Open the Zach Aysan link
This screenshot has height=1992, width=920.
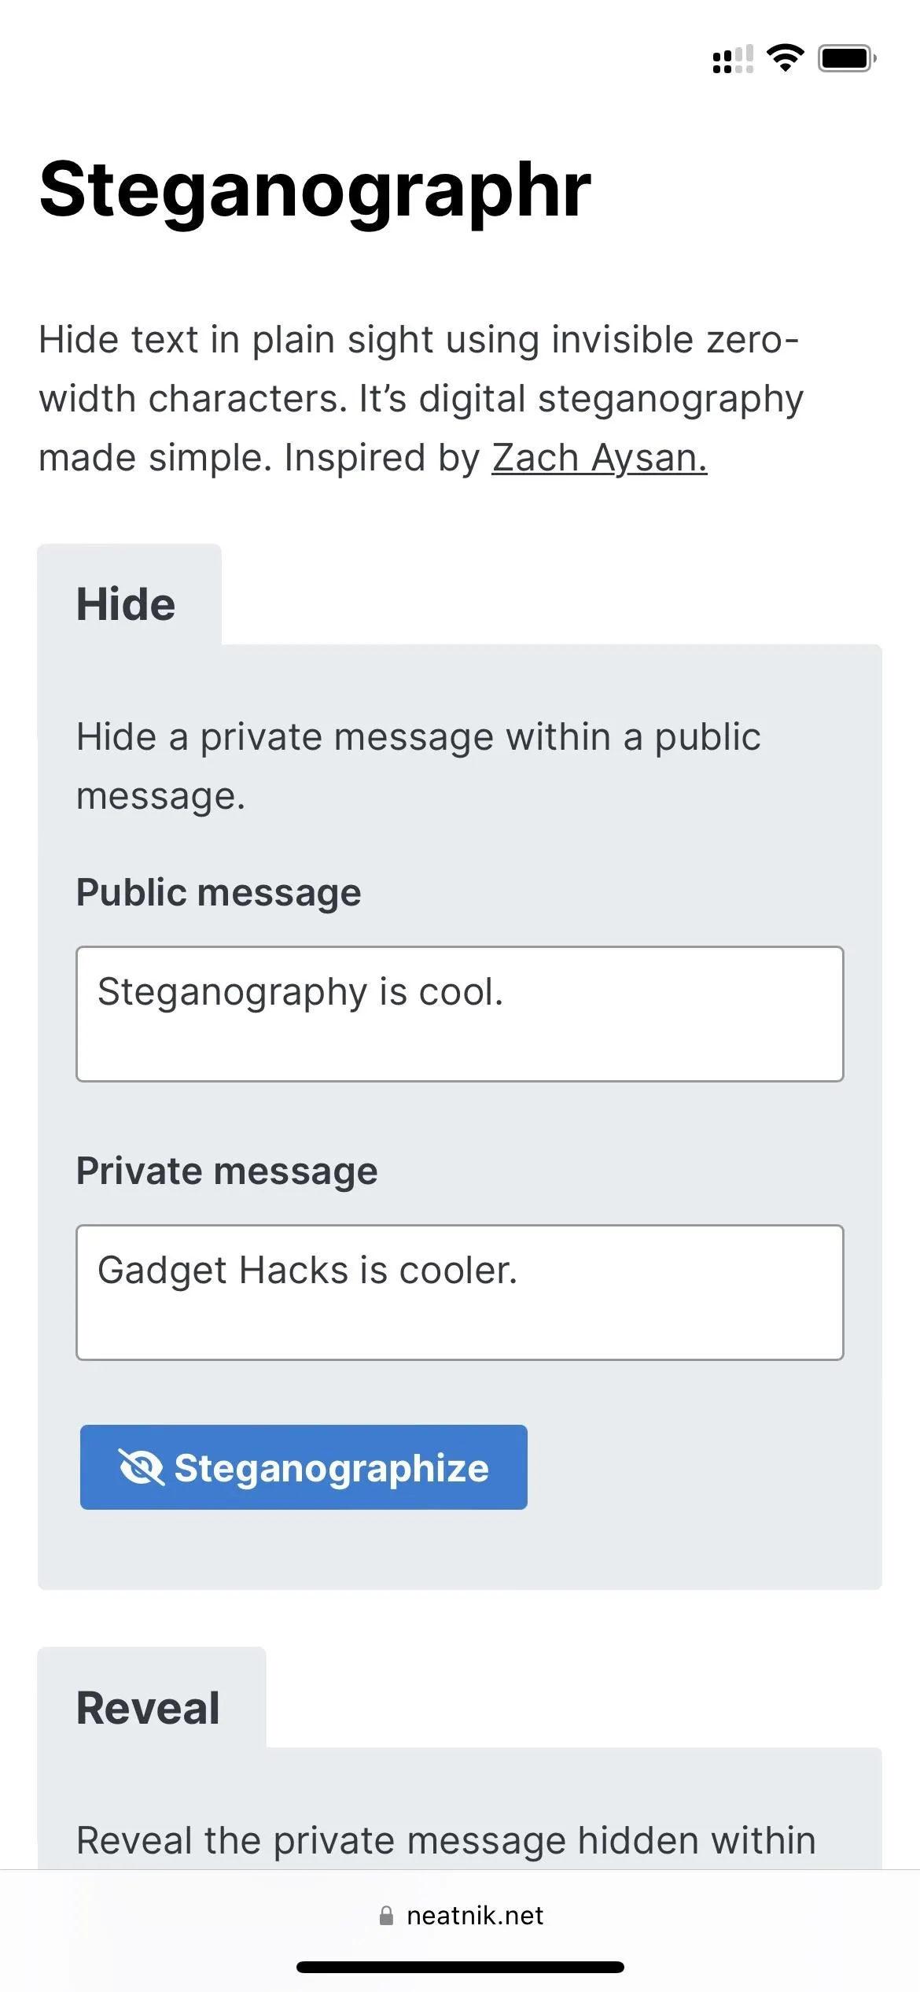click(x=599, y=457)
